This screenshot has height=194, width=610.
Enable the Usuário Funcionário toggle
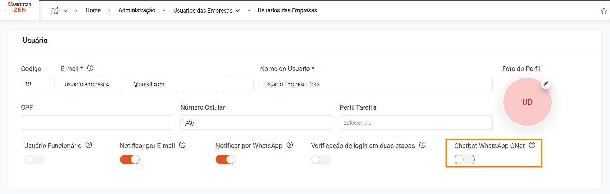35,160
